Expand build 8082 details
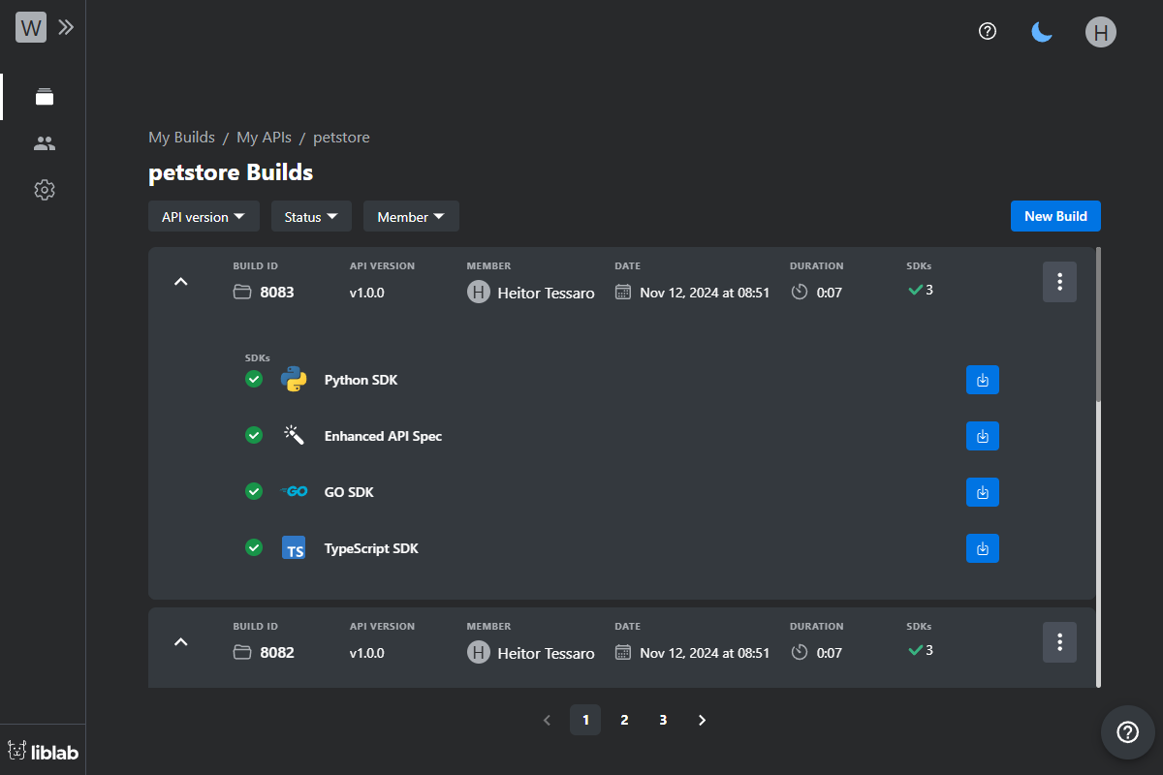The height and width of the screenshot is (775, 1163). point(180,642)
